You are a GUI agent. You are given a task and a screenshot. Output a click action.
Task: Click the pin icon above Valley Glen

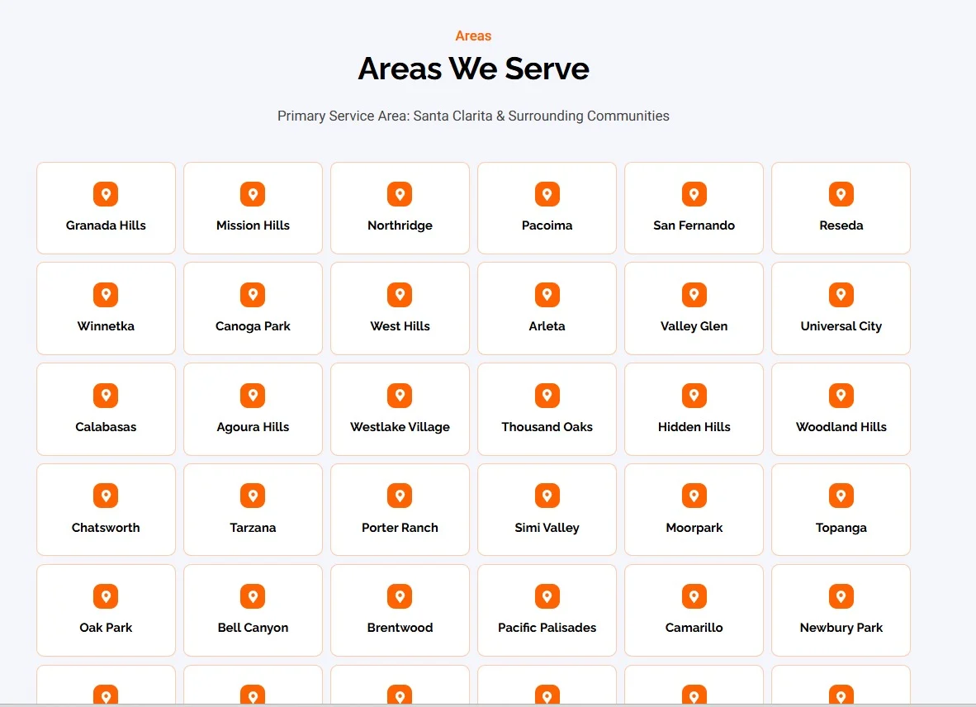click(694, 294)
